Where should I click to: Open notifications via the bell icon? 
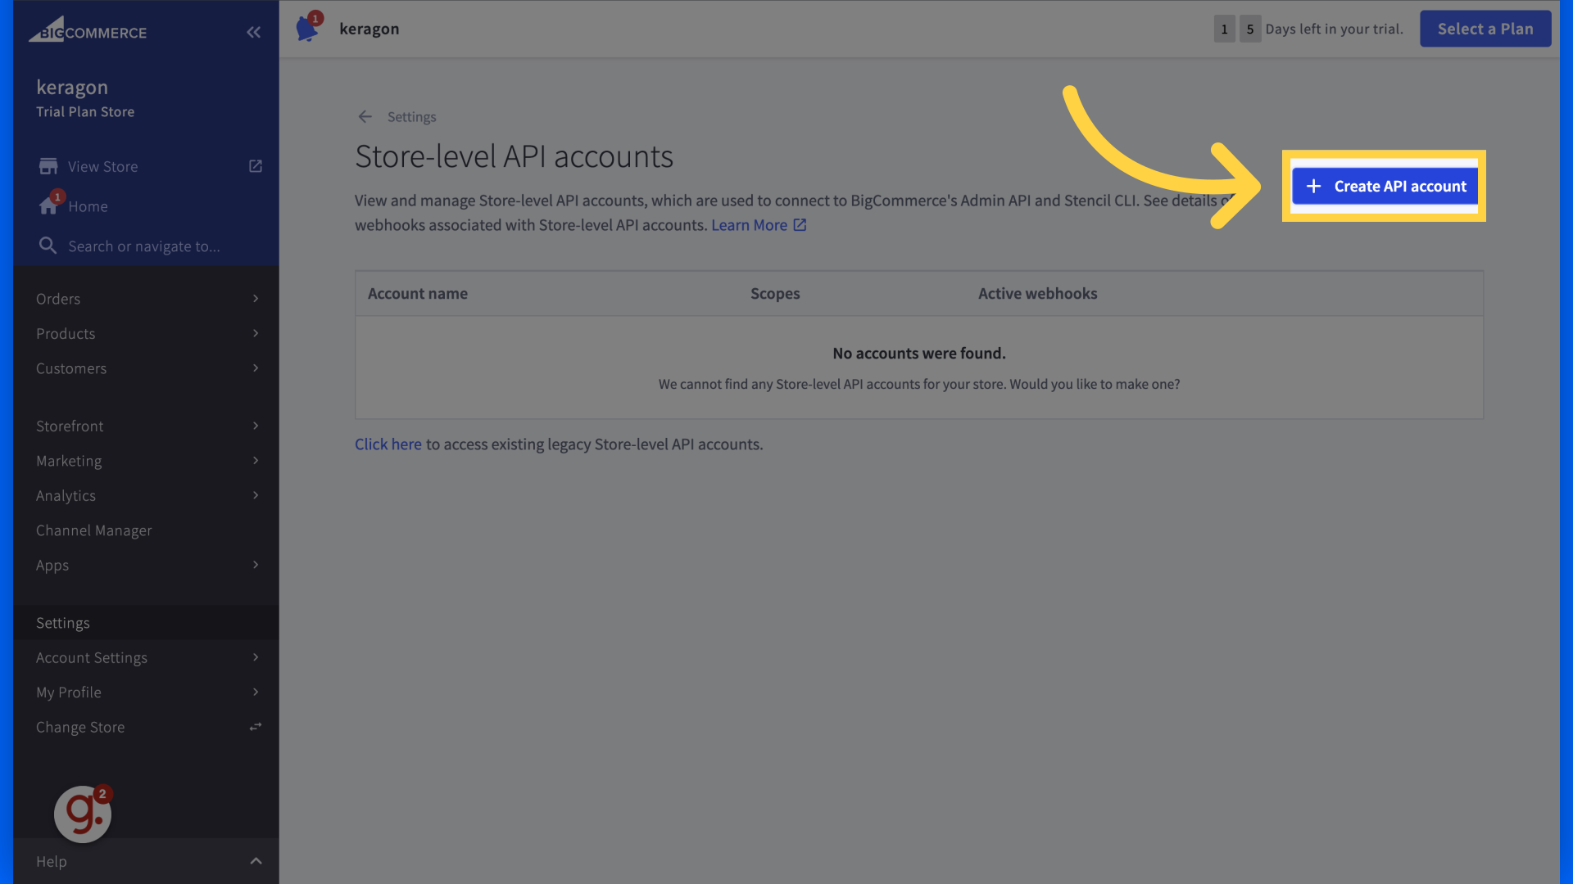[x=307, y=26]
